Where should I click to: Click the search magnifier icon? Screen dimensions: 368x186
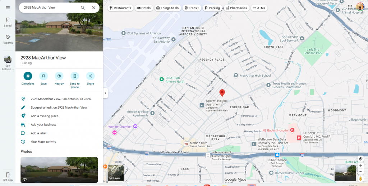[x=83, y=8]
